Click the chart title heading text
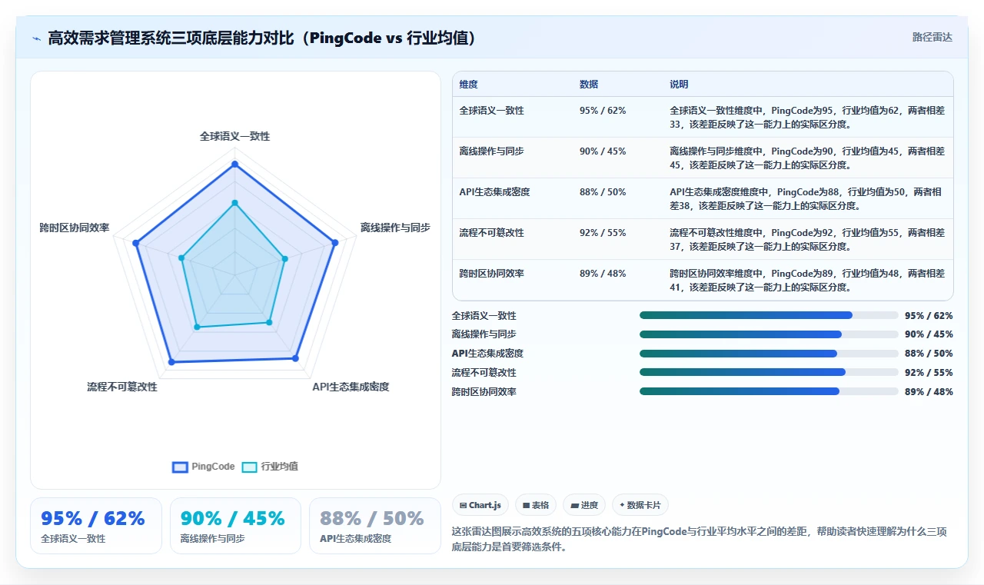Image resolution: width=984 pixels, height=585 pixels. 261,38
